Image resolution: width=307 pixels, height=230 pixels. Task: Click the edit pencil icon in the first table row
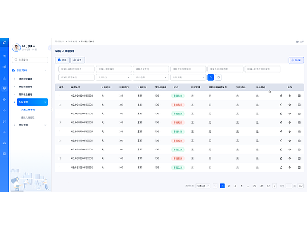click(x=281, y=96)
